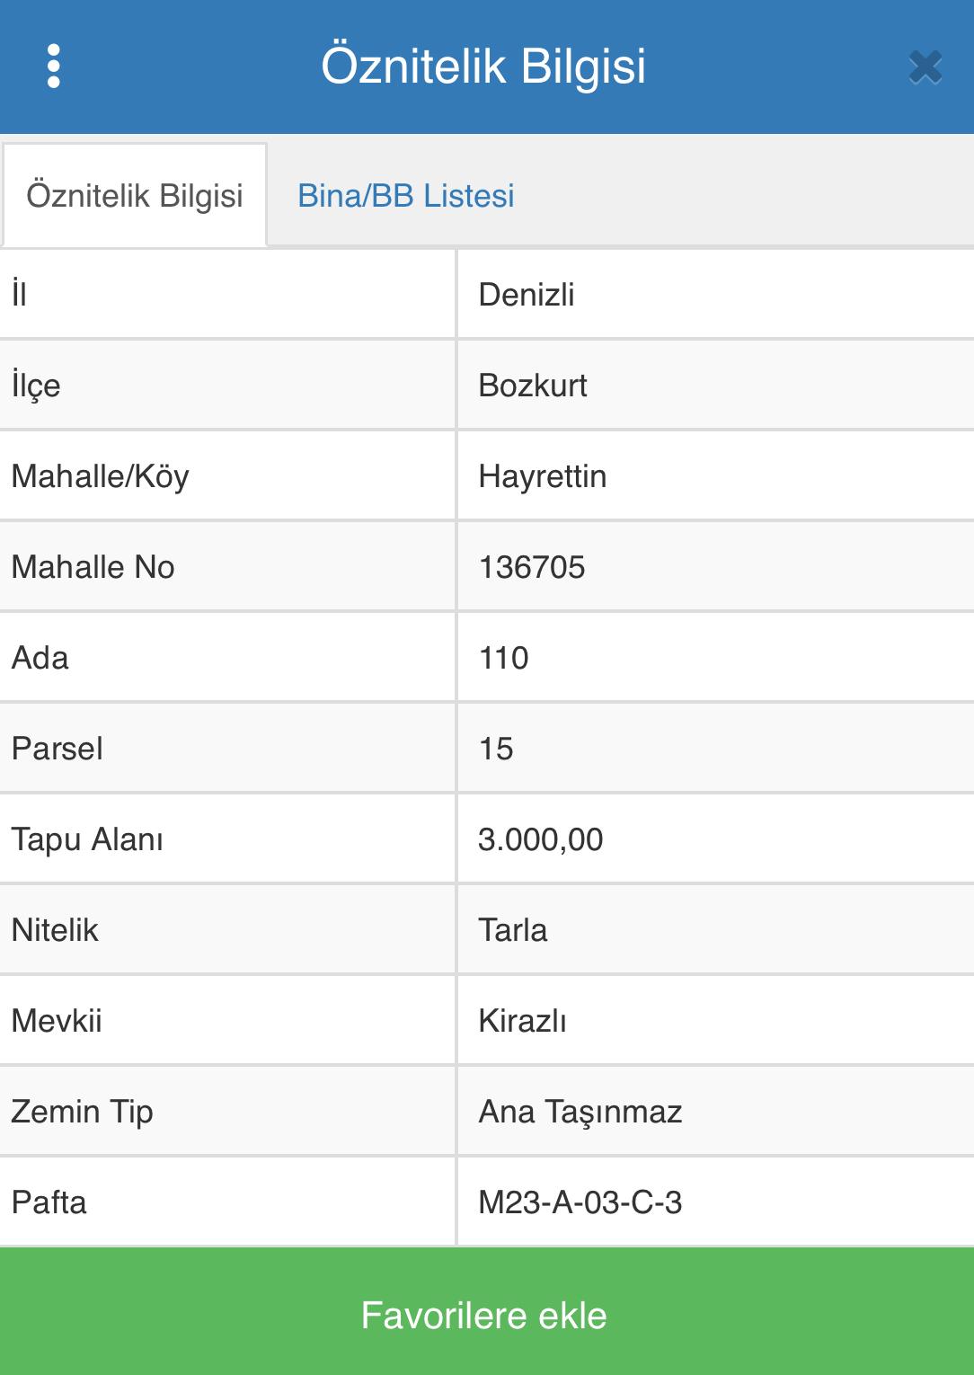
Task: Tap the Zemin Tip value Ana Taşınmaz
Action: tap(580, 1112)
